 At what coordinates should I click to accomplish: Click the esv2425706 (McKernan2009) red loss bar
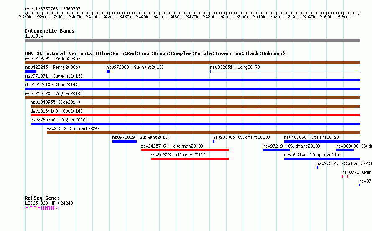(x=185, y=150)
